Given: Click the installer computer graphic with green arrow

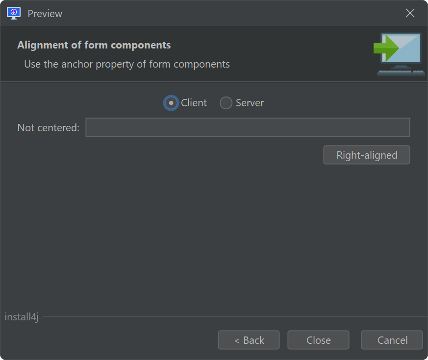Looking at the screenshot, I should click(x=399, y=54).
